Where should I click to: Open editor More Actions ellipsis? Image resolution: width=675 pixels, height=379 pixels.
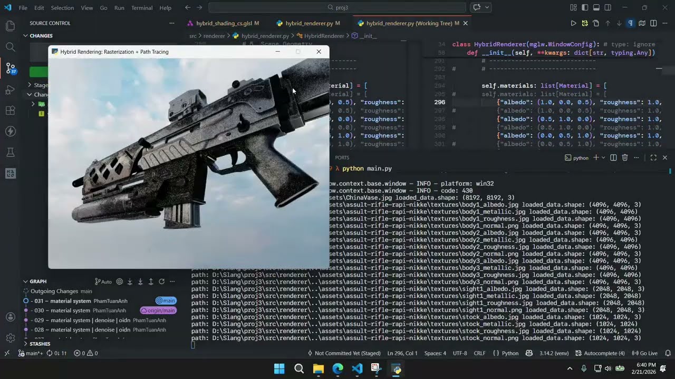[x=664, y=23]
